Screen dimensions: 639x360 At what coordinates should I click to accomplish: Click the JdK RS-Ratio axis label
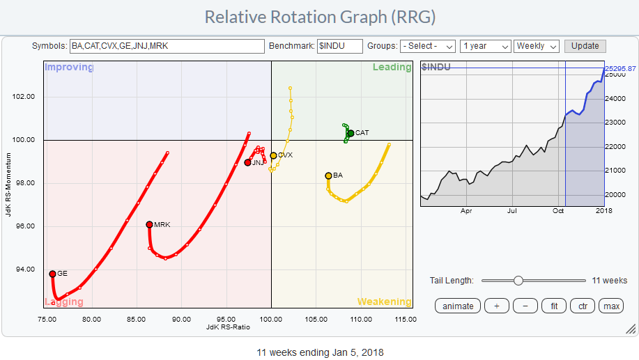(228, 327)
